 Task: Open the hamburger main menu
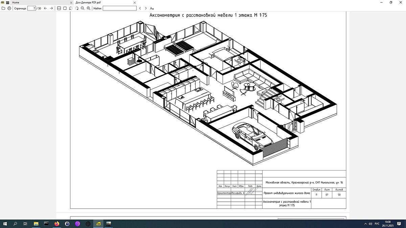pyautogui.click(x=7, y=2)
